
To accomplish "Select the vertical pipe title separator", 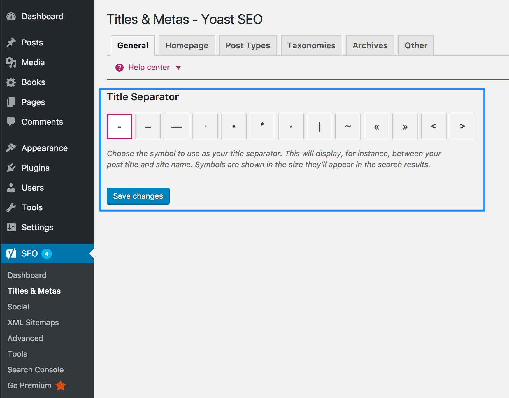I will click(320, 126).
